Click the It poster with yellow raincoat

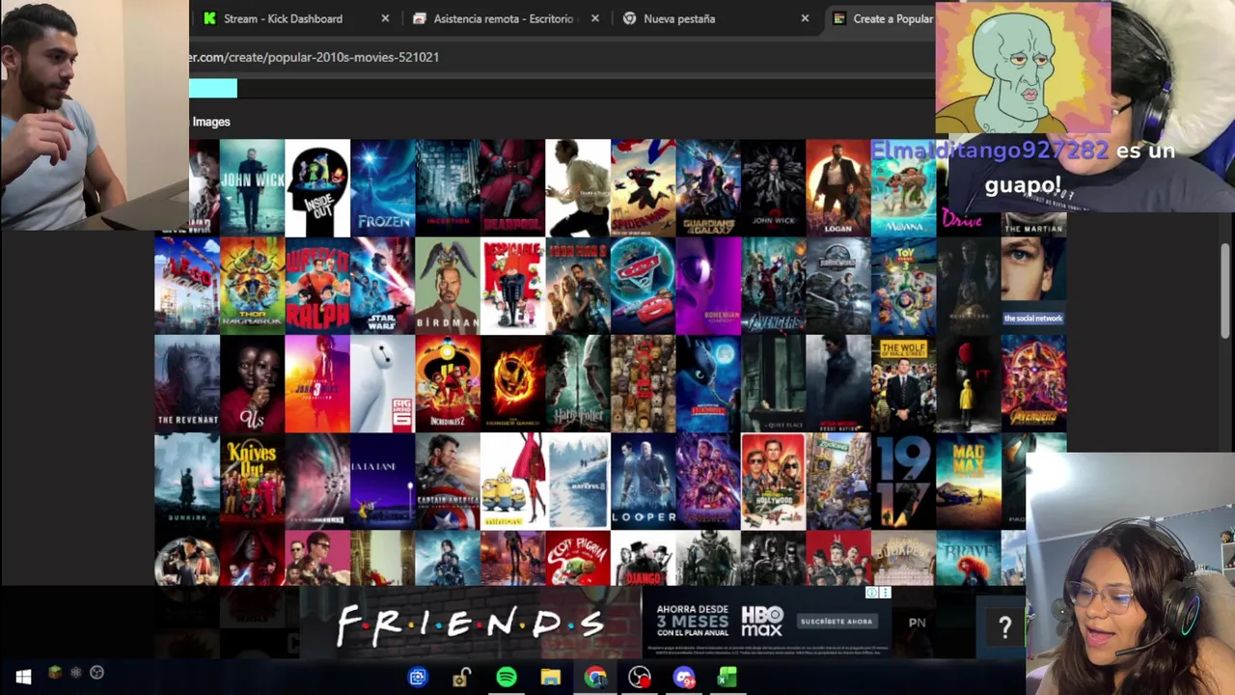tap(969, 383)
